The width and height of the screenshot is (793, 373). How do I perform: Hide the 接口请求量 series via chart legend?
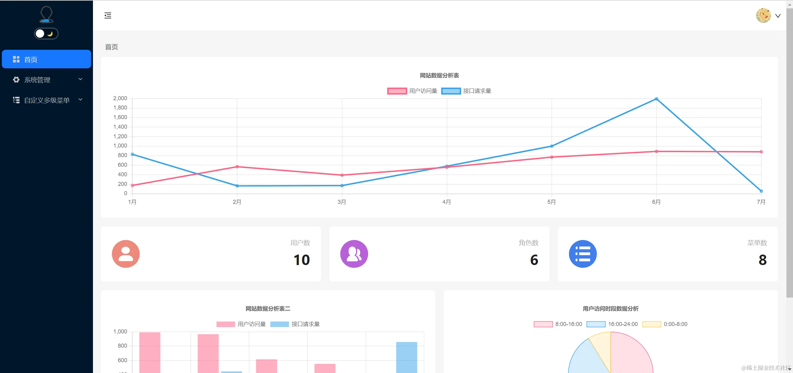pos(466,91)
